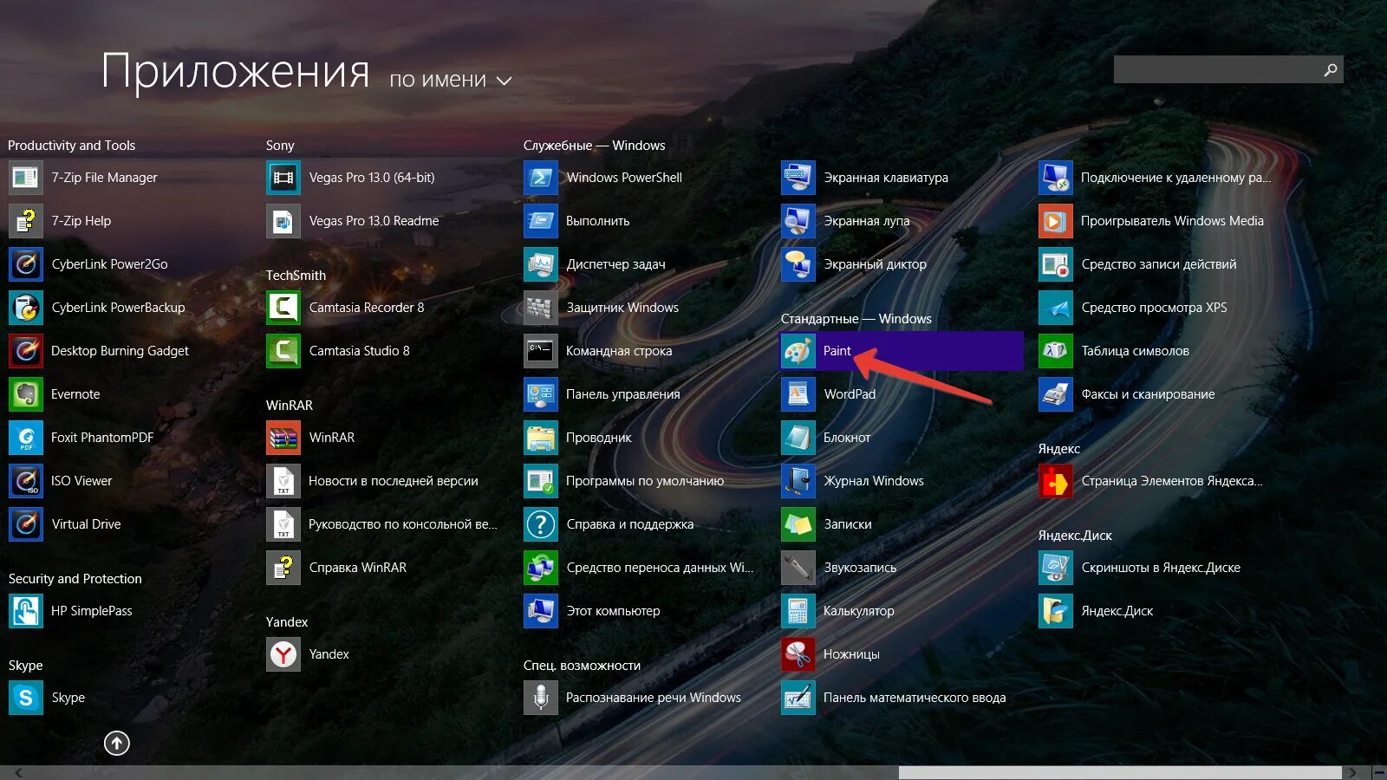This screenshot has height=780, width=1387.
Task: Open Проводник file explorer icon
Action: (541, 438)
